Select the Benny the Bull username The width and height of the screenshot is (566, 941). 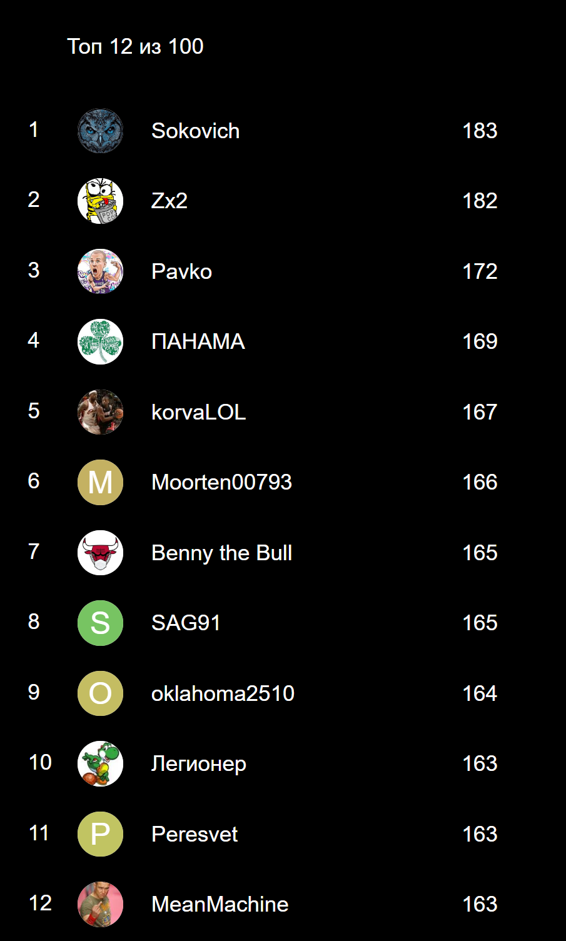[x=221, y=553]
